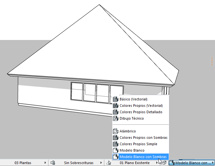This screenshot has height=166, width=215.
Task: Click icon beside Colores Propios Detallado
Action: point(115,112)
